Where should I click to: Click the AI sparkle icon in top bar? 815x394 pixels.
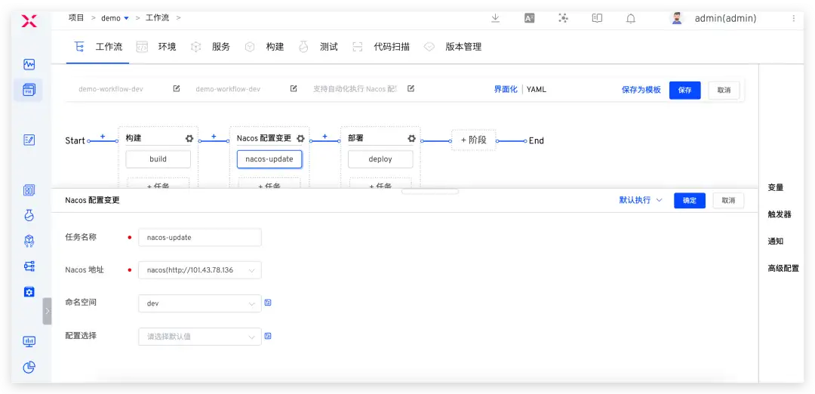point(564,18)
